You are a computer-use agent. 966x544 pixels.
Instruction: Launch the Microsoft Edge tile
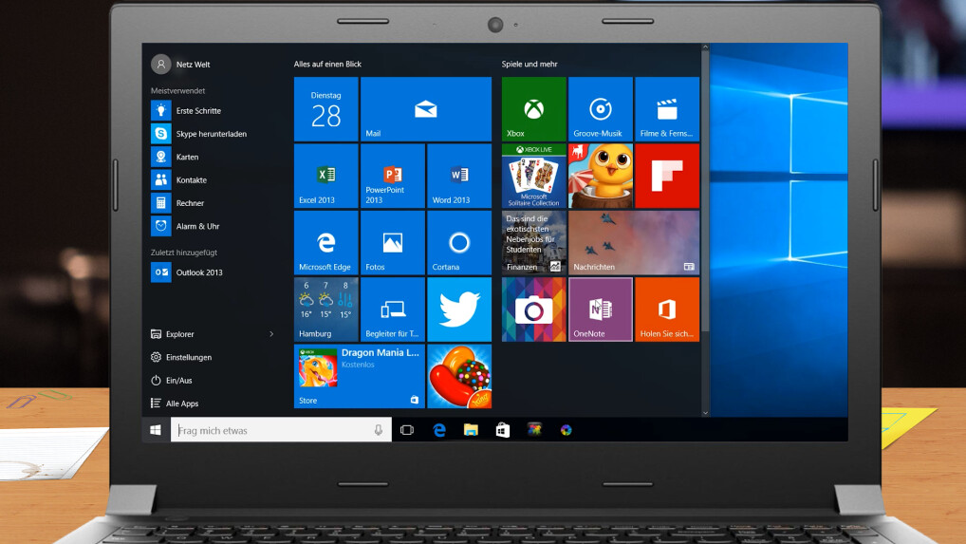coord(325,243)
